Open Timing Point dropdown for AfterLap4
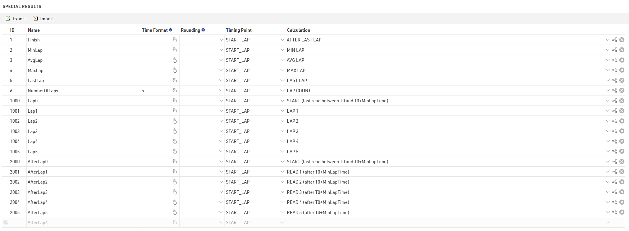The height and width of the screenshot is (231, 629). (282, 202)
